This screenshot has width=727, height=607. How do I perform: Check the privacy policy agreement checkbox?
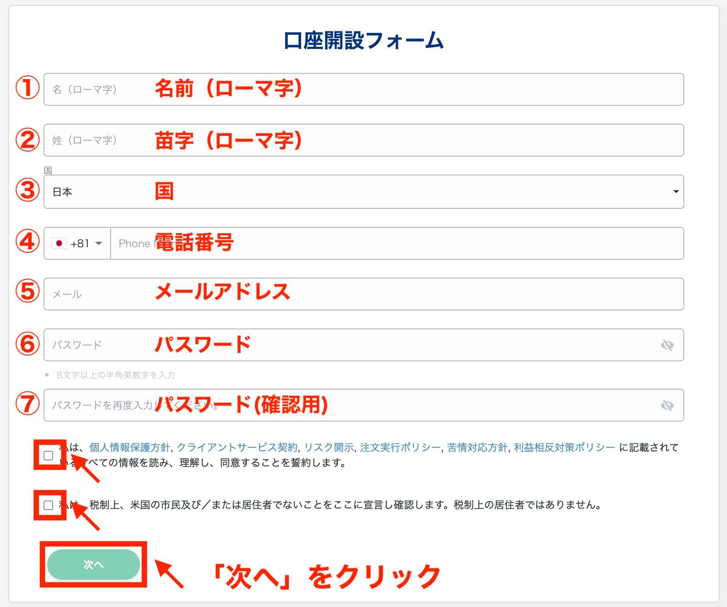pyautogui.click(x=48, y=455)
